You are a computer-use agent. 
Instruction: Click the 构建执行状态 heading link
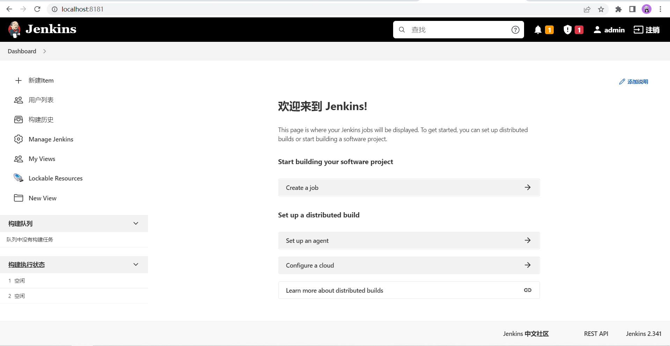pos(27,265)
